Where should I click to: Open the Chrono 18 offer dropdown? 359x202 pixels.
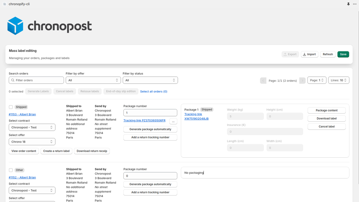[32, 142]
